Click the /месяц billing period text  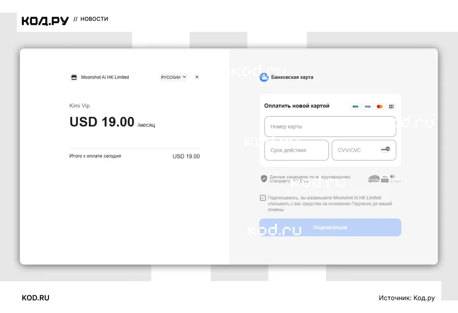pos(147,125)
